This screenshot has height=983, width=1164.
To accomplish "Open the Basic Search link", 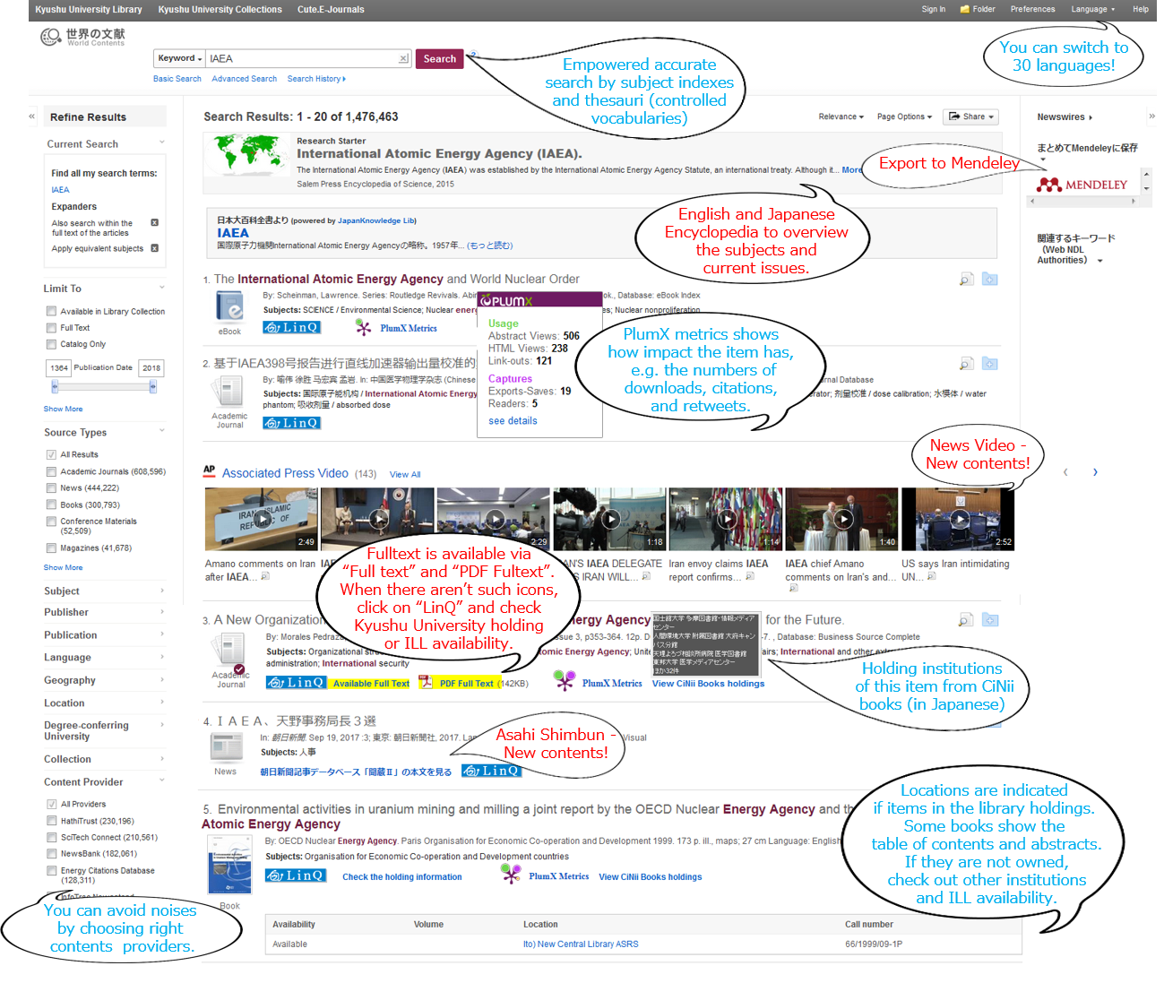I will click(x=177, y=79).
